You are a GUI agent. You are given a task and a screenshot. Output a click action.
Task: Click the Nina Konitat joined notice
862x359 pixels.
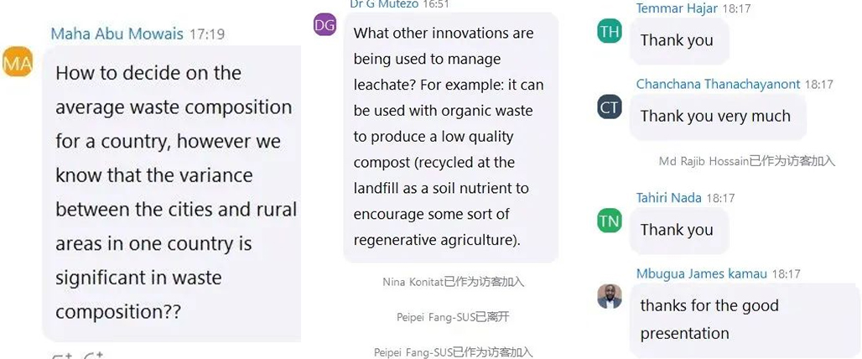pos(453,282)
